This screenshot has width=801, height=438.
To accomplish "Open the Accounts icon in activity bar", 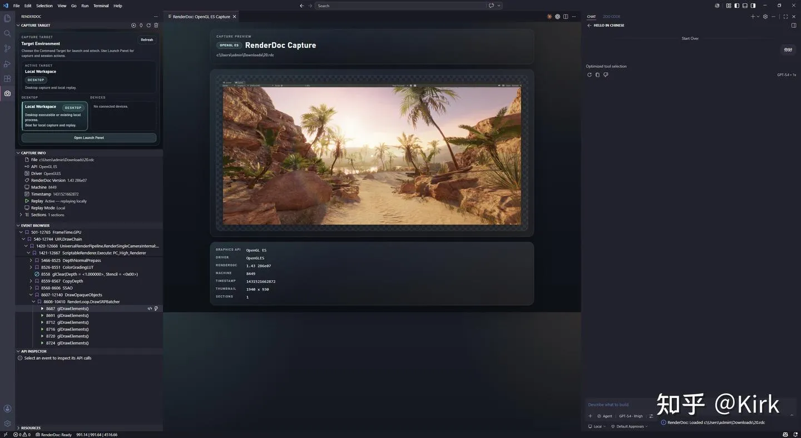I will [x=7, y=409].
